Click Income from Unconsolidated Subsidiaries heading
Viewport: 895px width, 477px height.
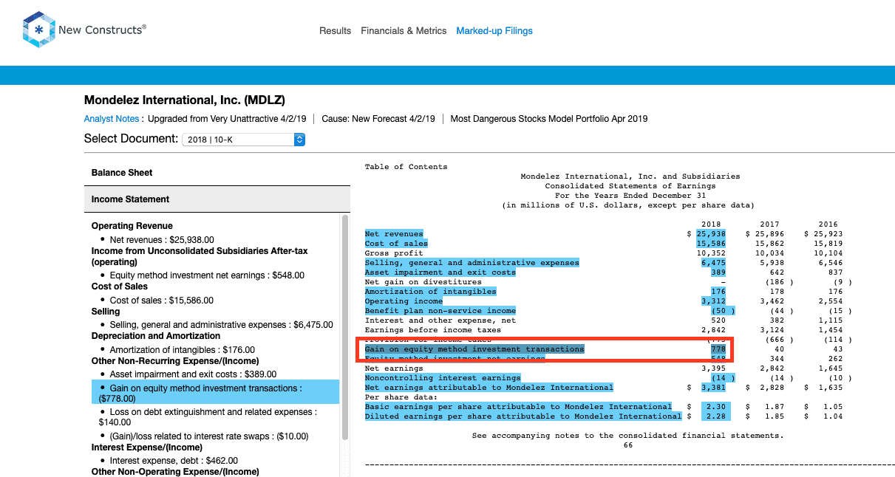coord(200,256)
